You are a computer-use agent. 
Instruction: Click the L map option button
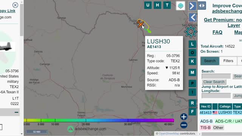click(192, 44)
